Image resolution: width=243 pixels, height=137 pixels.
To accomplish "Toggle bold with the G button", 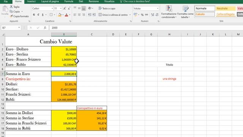I will [34, 15].
